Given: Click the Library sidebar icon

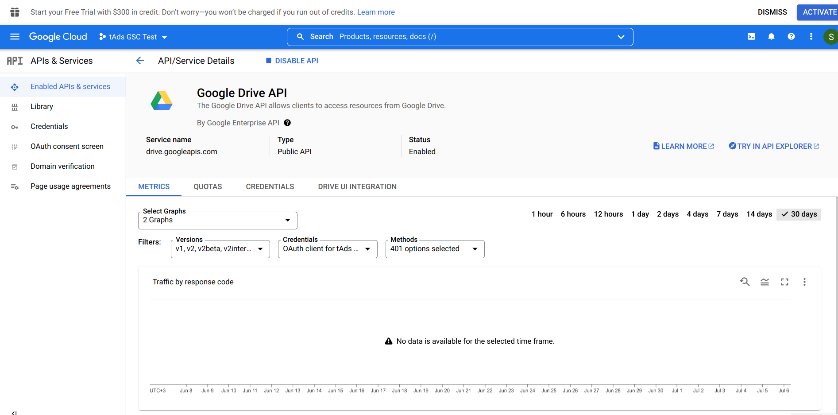Looking at the screenshot, I should (x=15, y=107).
